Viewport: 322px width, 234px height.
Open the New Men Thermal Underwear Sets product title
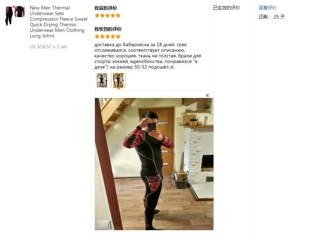[x=59, y=22]
